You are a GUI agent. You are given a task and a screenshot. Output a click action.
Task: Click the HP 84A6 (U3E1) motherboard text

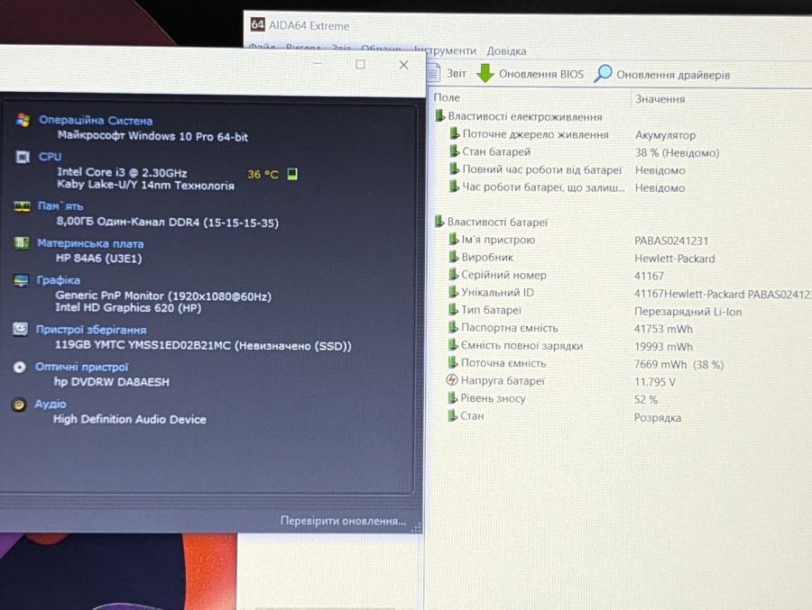pos(98,259)
